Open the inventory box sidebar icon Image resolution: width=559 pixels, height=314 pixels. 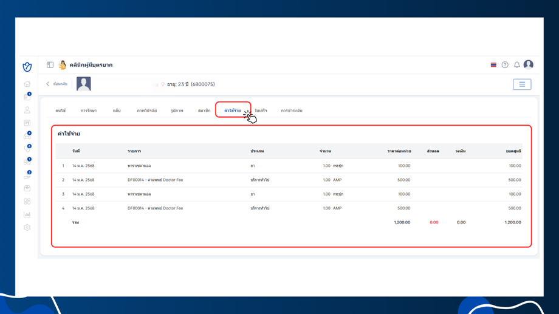tap(27, 188)
